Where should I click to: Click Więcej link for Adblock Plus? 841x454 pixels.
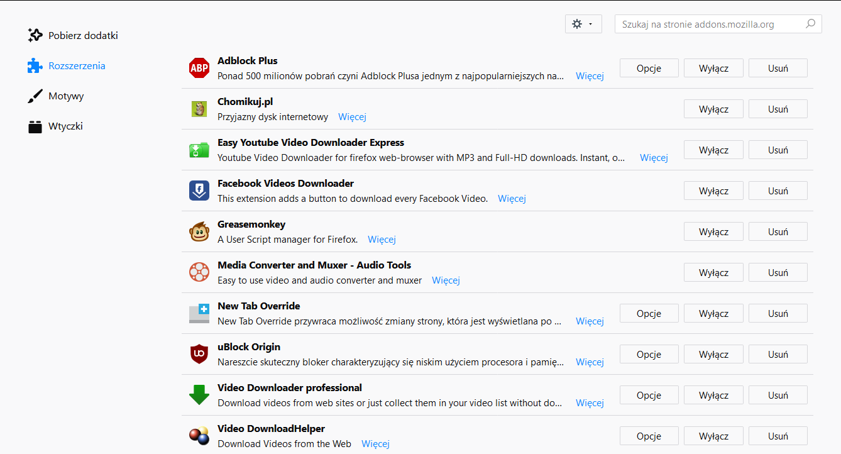[x=590, y=76]
